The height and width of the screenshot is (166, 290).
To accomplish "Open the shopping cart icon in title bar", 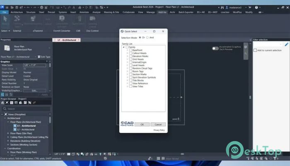I will [250, 7].
